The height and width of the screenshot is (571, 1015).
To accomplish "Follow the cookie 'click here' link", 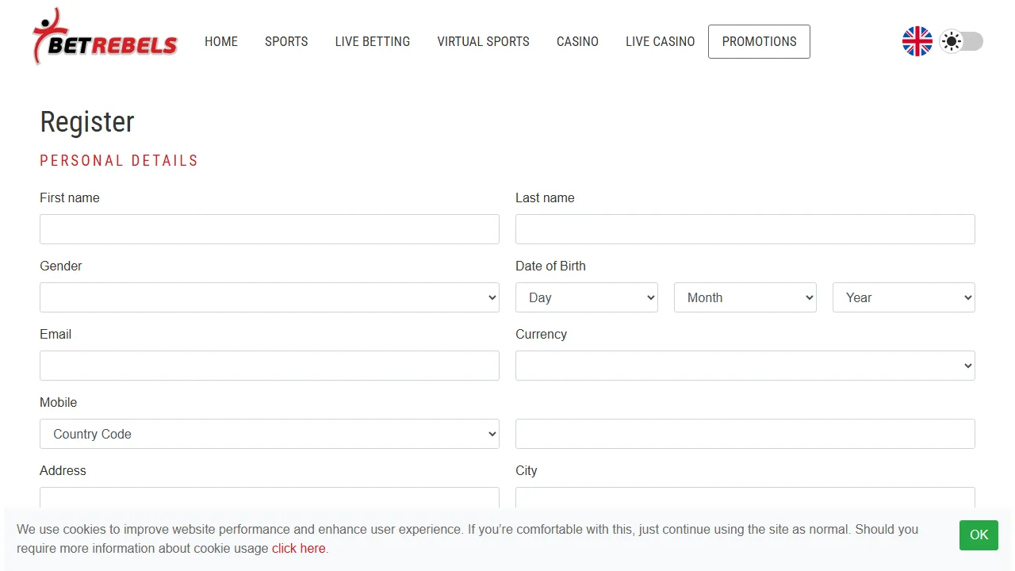I will click(299, 548).
